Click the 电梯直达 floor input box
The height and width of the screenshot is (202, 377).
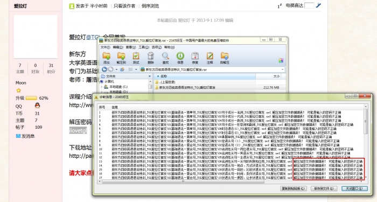pos(309,5)
